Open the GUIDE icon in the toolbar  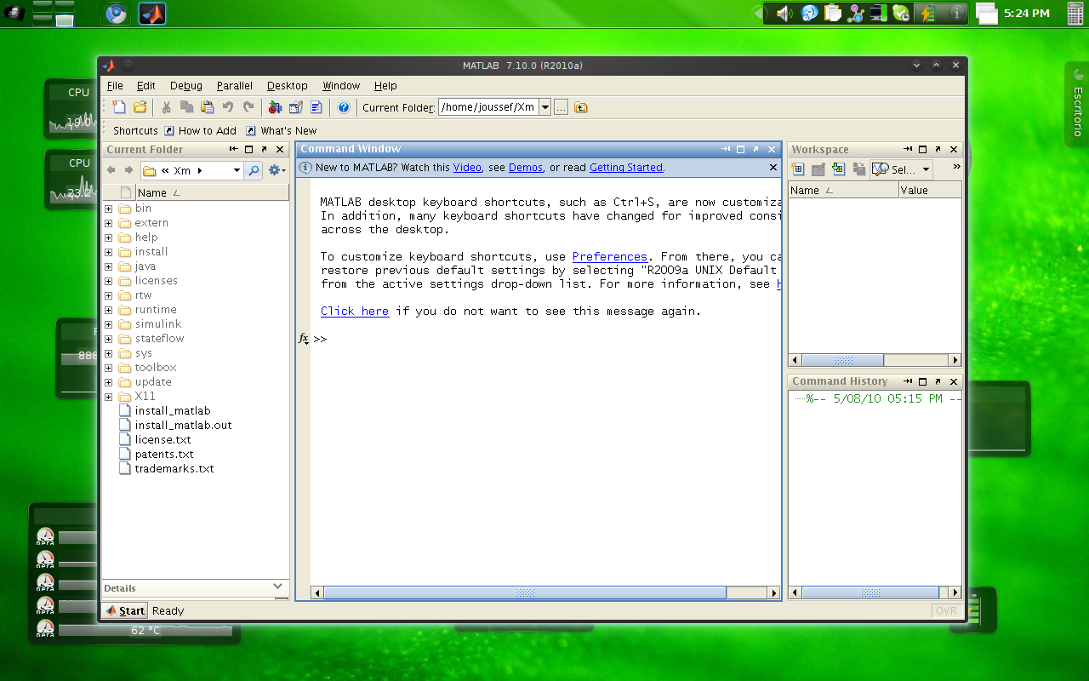click(296, 107)
